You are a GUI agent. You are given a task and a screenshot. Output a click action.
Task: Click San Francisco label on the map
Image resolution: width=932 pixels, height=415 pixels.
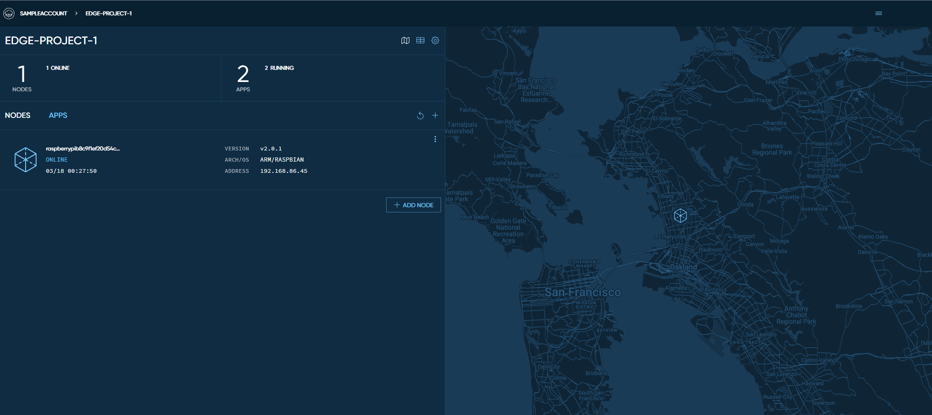click(x=583, y=292)
